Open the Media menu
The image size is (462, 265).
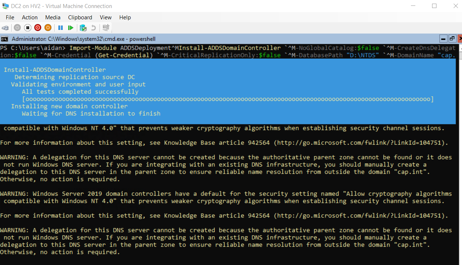point(53,17)
